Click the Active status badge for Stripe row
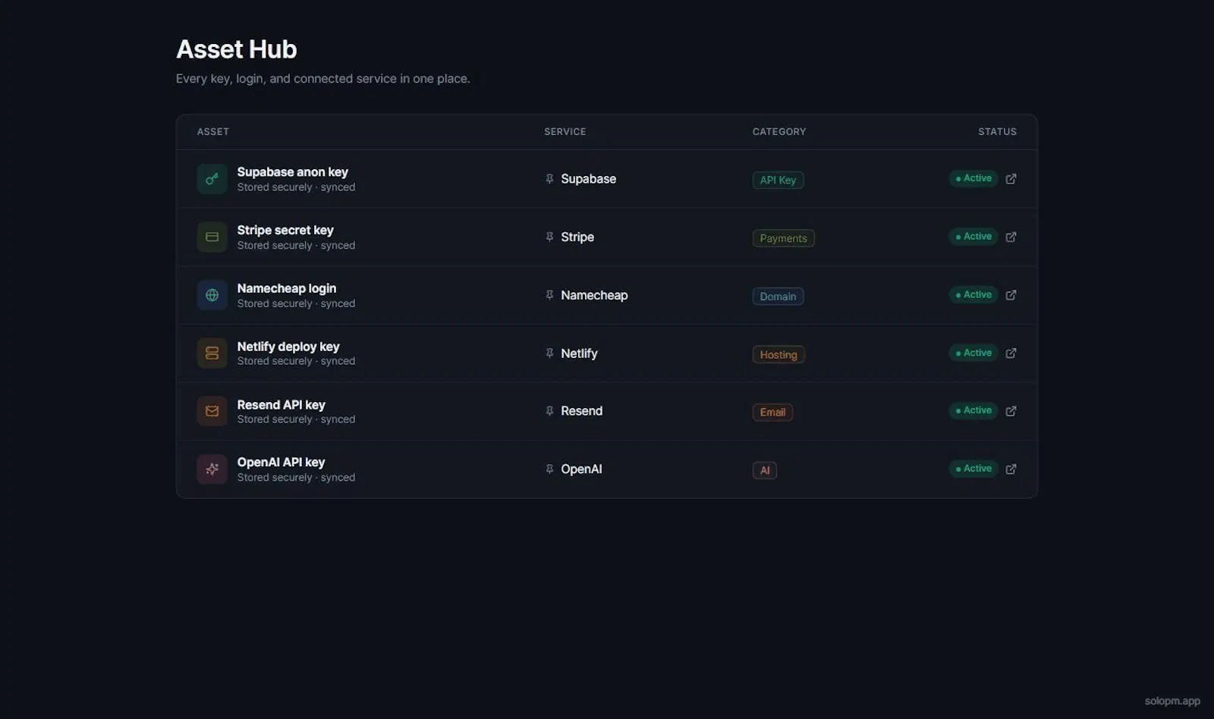The width and height of the screenshot is (1214, 719). click(973, 237)
